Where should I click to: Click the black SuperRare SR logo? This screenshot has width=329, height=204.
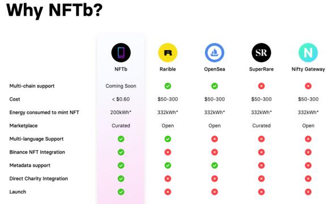coord(261,53)
